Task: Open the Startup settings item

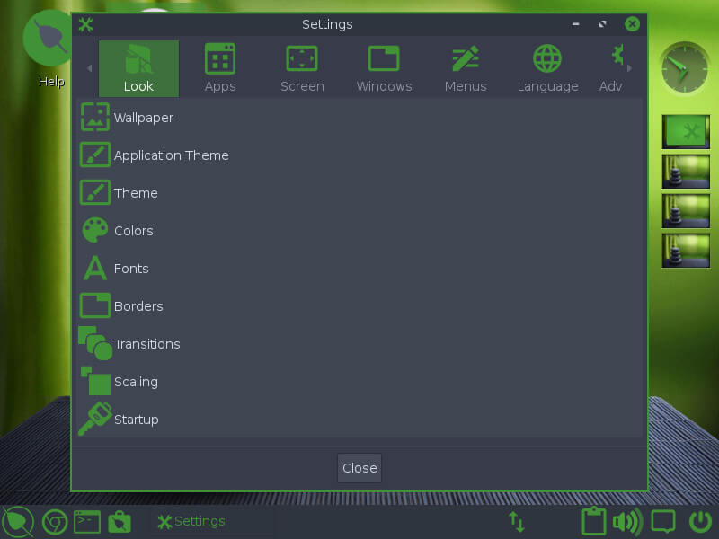Action: pyautogui.click(x=135, y=420)
